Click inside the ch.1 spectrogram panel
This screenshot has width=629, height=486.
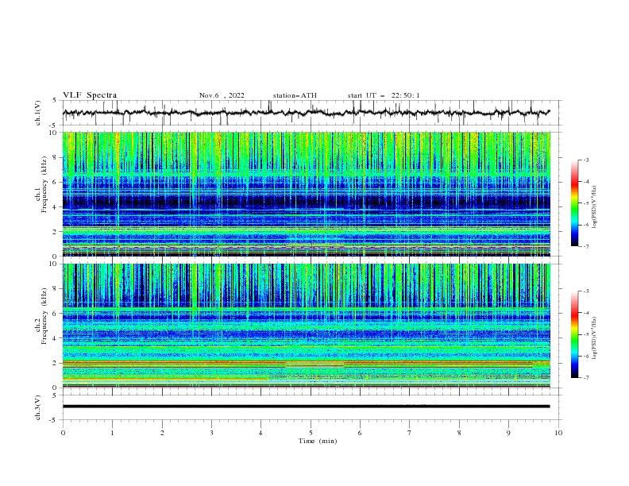tap(306, 194)
